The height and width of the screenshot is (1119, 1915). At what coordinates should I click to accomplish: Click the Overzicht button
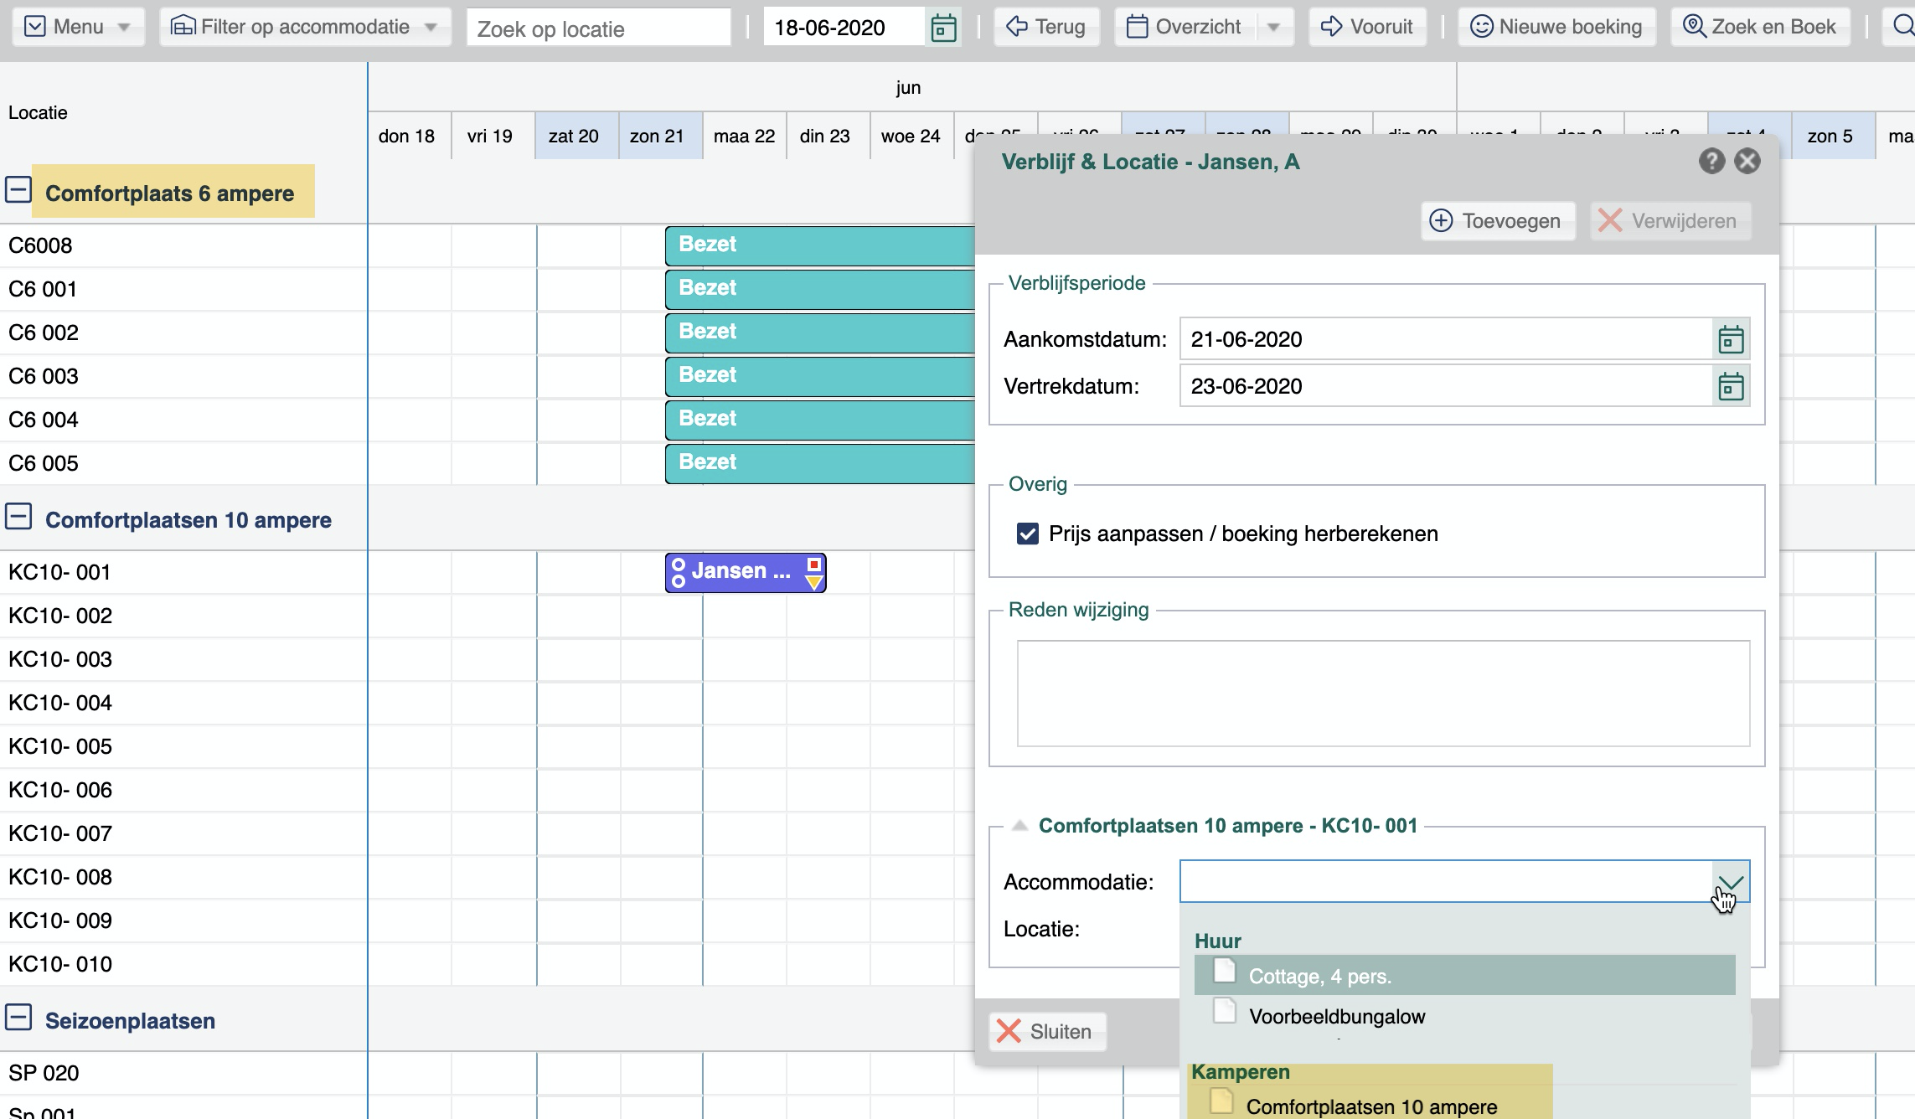1185,27
